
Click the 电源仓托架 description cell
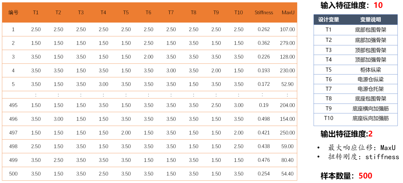tap(371, 89)
